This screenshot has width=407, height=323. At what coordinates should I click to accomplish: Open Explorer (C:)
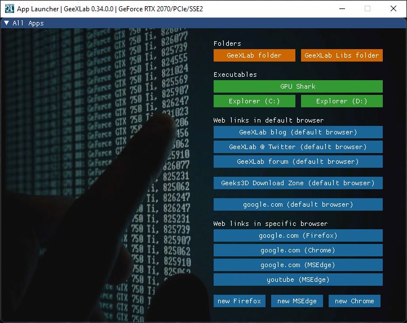pos(254,101)
